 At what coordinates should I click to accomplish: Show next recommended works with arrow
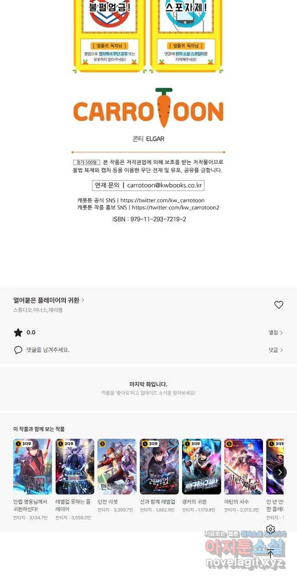point(280,472)
